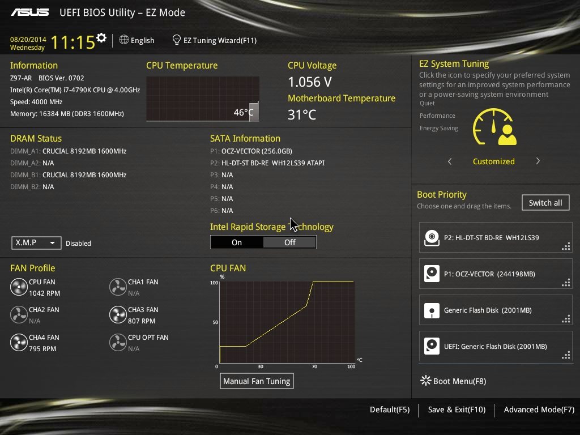Image resolution: width=580 pixels, height=435 pixels.
Task: Select previous EZ System Tuning profile arrow
Action: (x=450, y=161)
